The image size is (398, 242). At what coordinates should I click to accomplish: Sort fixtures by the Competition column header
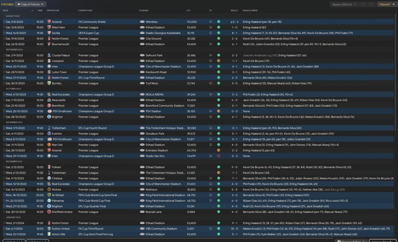coord(85,11)
